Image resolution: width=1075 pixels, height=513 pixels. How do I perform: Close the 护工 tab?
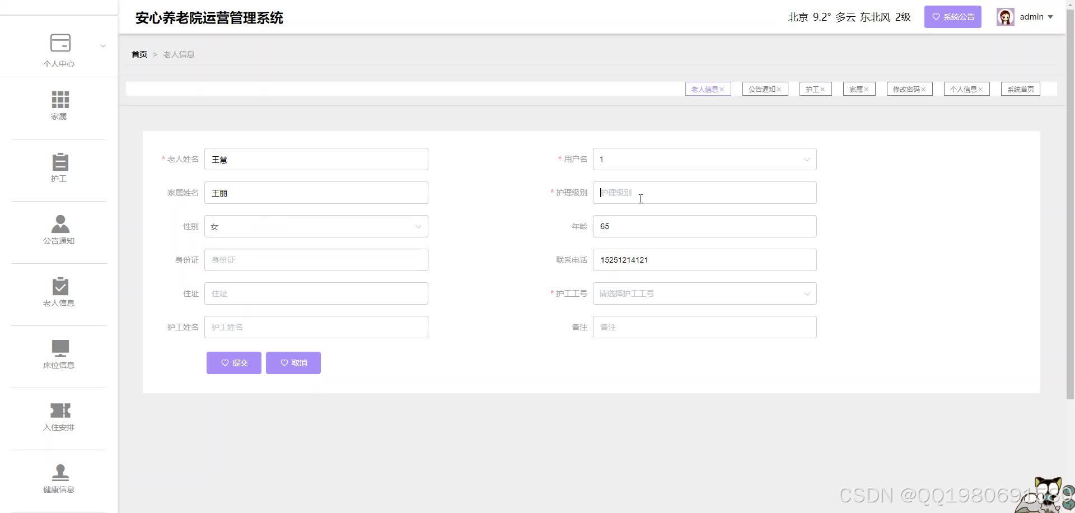822,90
